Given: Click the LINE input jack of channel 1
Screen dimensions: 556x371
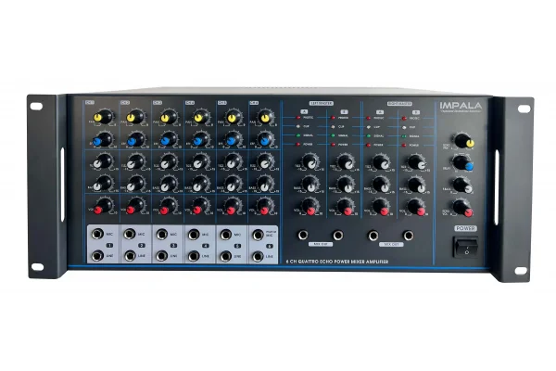Looking at the screenshot, I should (97, 255).
